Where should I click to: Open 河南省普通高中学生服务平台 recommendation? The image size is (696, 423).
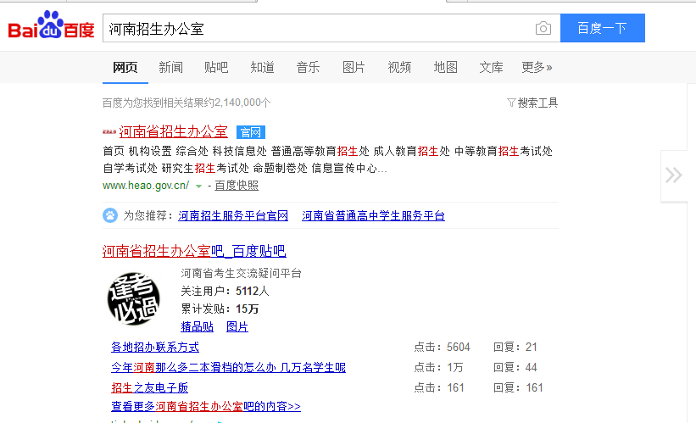tap(373, 215)
